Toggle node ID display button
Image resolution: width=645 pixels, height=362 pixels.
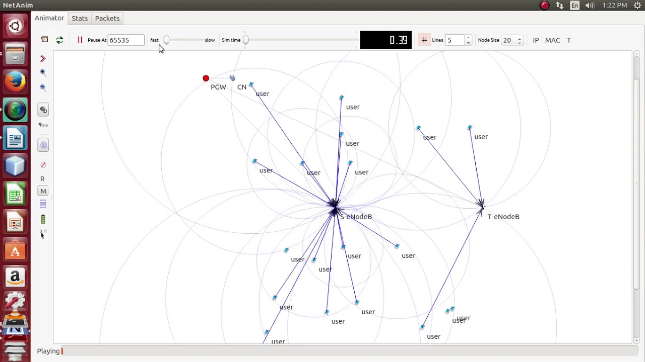(x=43, y=110)
